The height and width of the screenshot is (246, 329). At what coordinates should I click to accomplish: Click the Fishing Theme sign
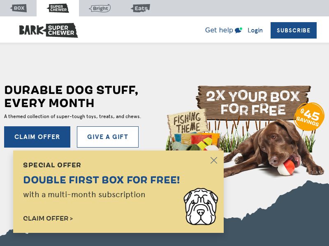[x=188, y=122]
